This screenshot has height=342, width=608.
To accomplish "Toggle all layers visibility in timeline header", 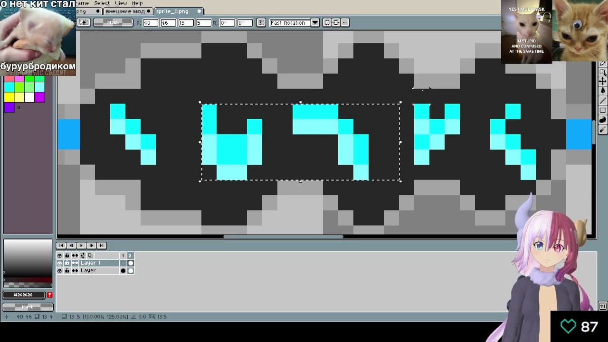I will [x=59, y=256].
